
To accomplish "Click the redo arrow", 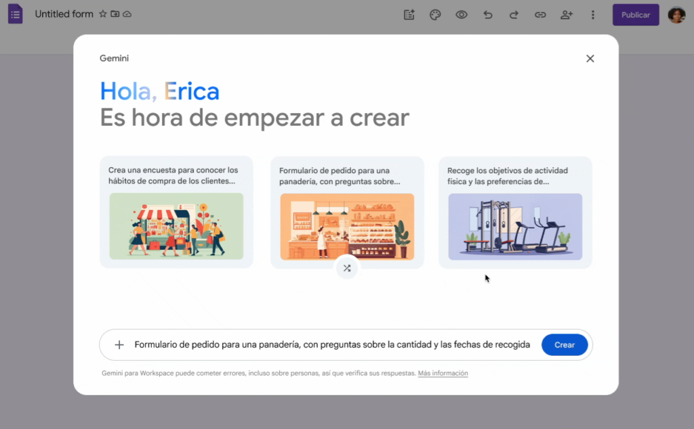I will pos(514,15).
